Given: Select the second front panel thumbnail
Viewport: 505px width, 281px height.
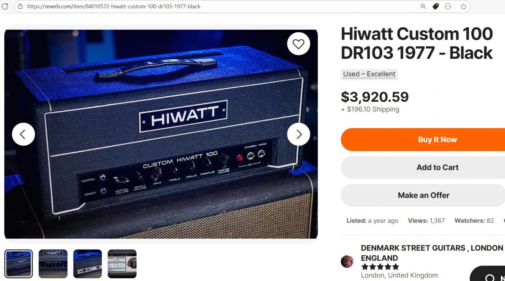Looking at the screenshot, I should 53,264.
